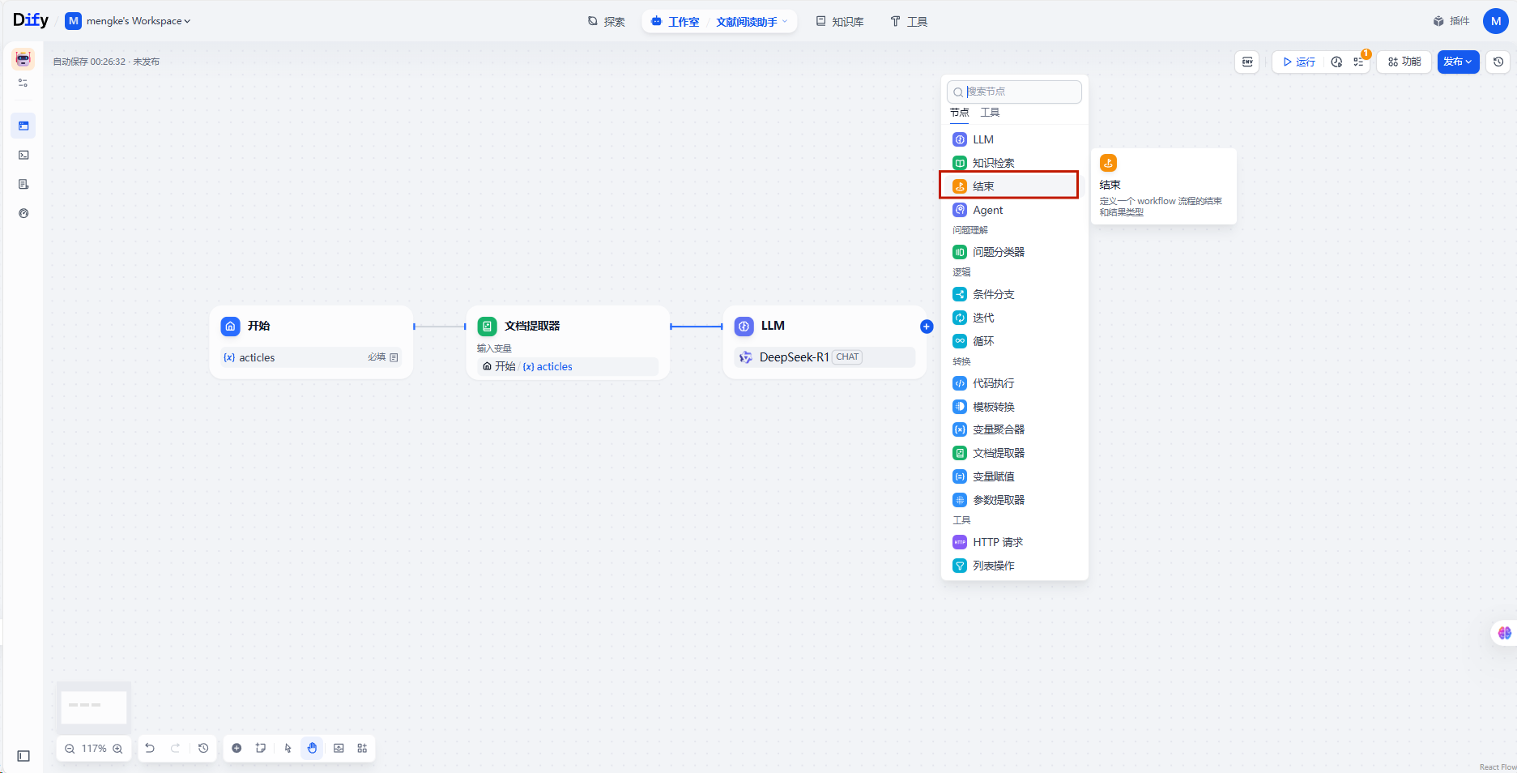1517x773 pixels.
Task: Open version history in the top-right corner
Action: pos(1498,62)
